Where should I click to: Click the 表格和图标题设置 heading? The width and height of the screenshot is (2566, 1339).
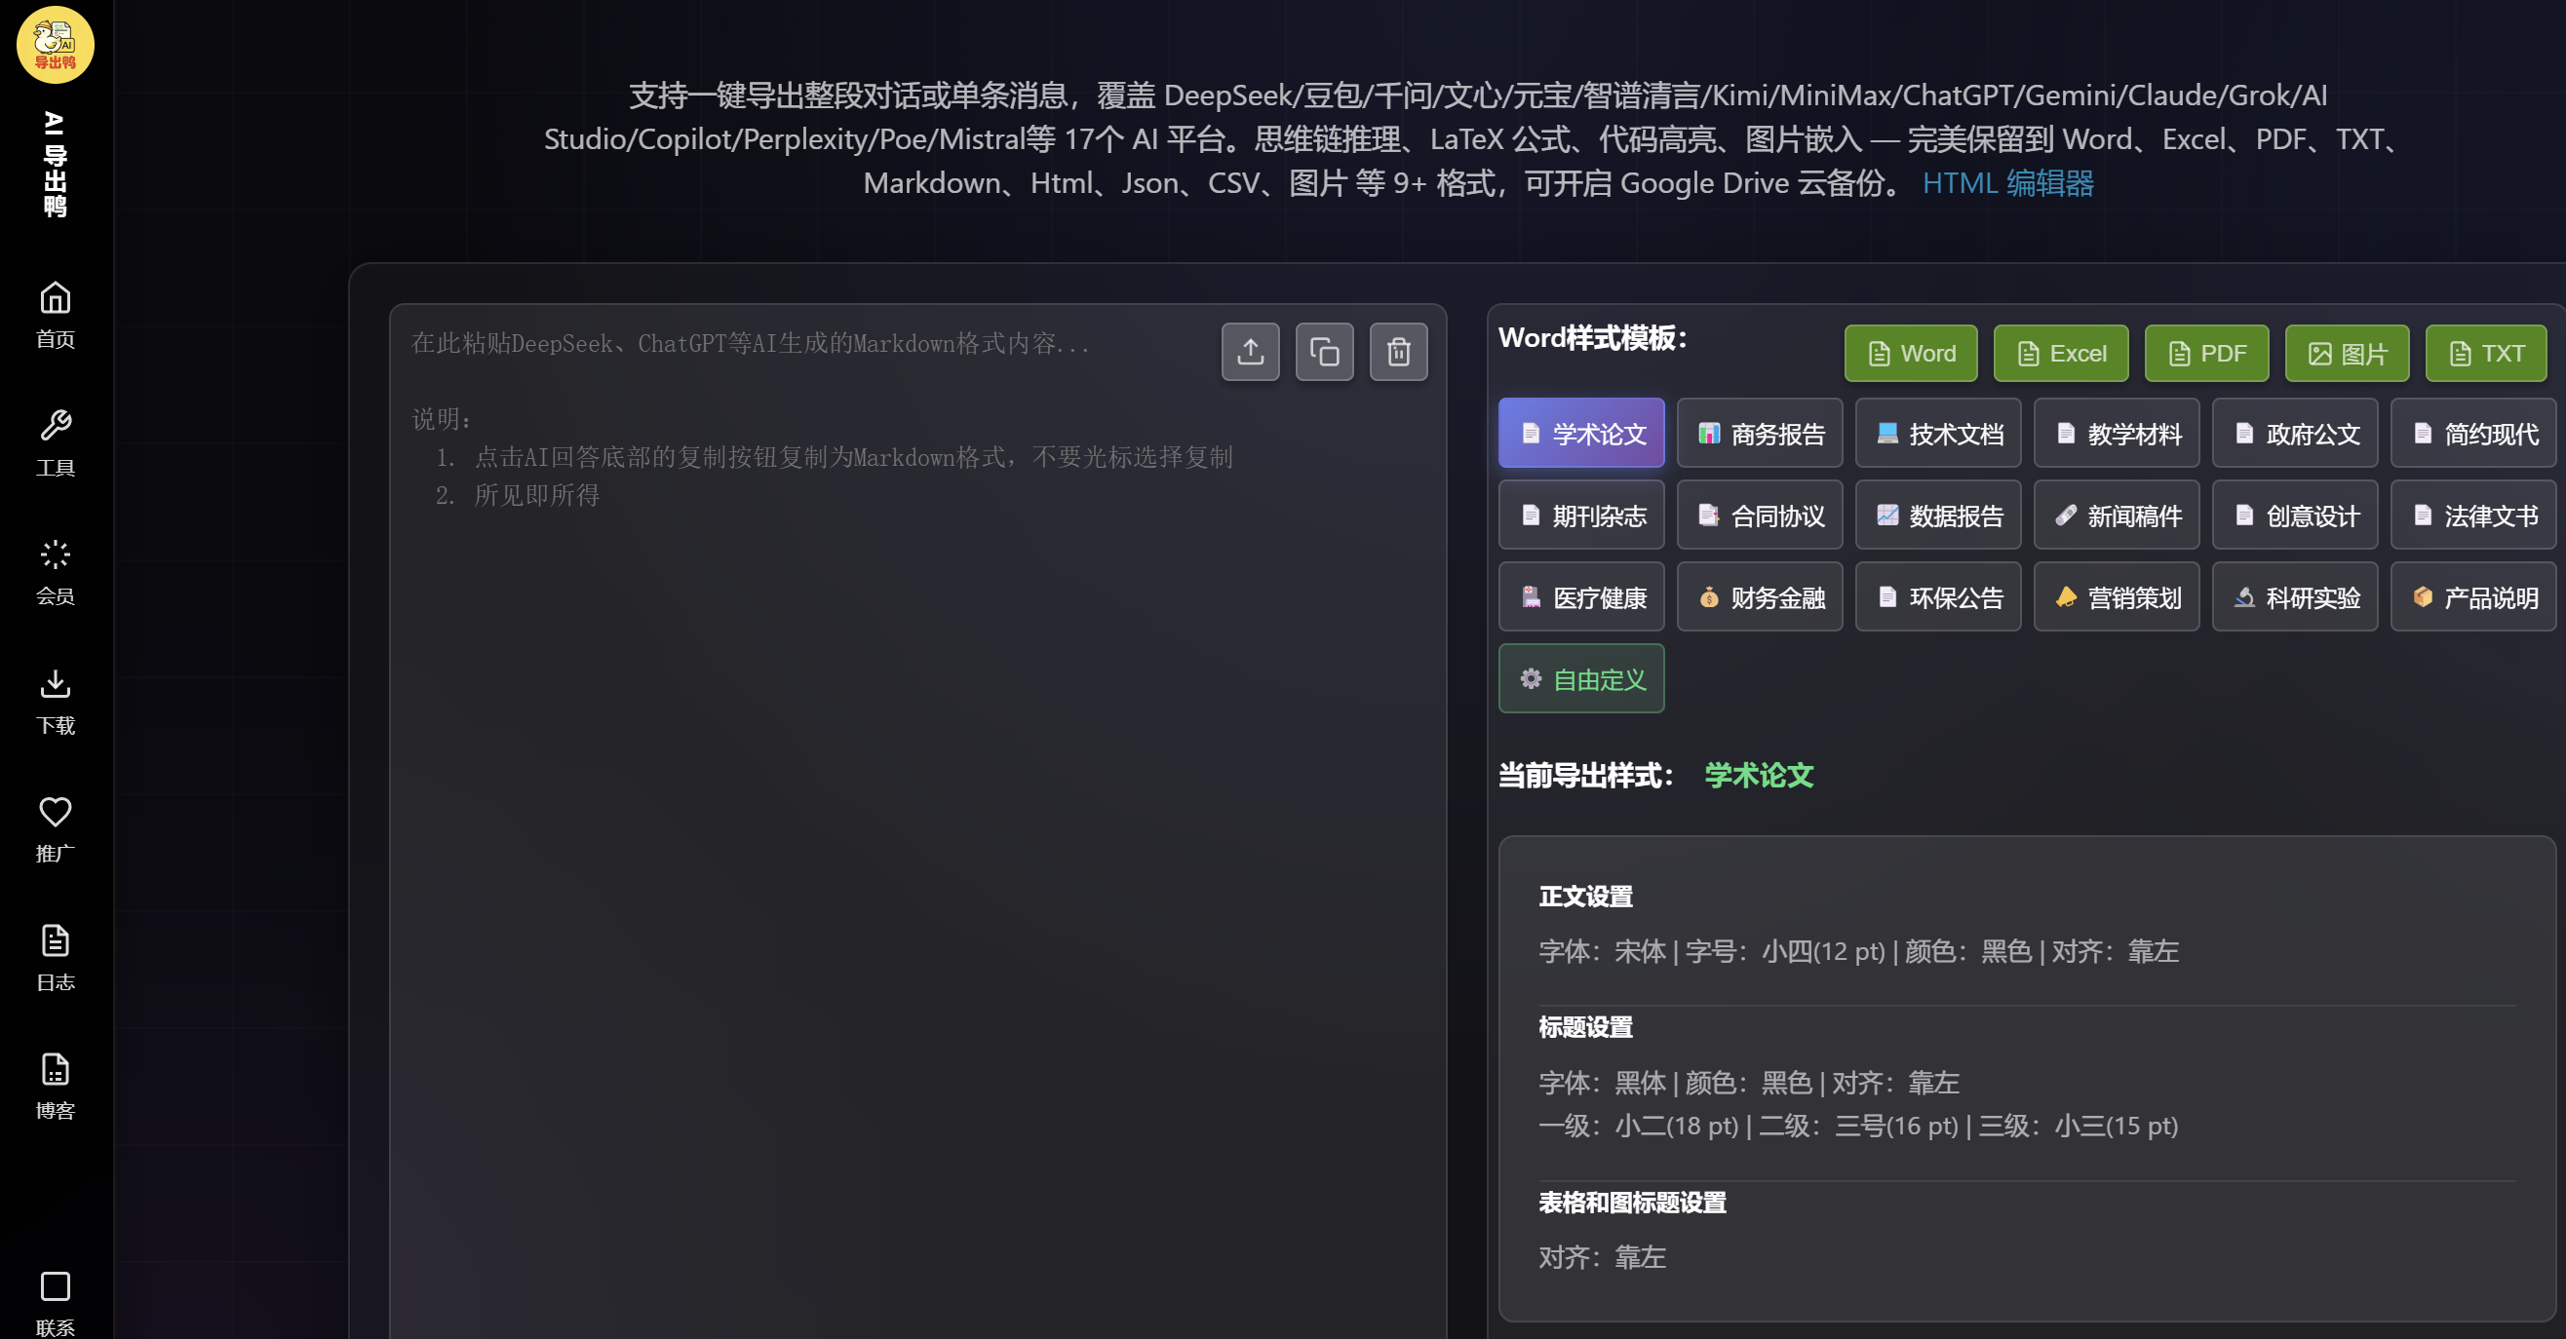1633,1203
